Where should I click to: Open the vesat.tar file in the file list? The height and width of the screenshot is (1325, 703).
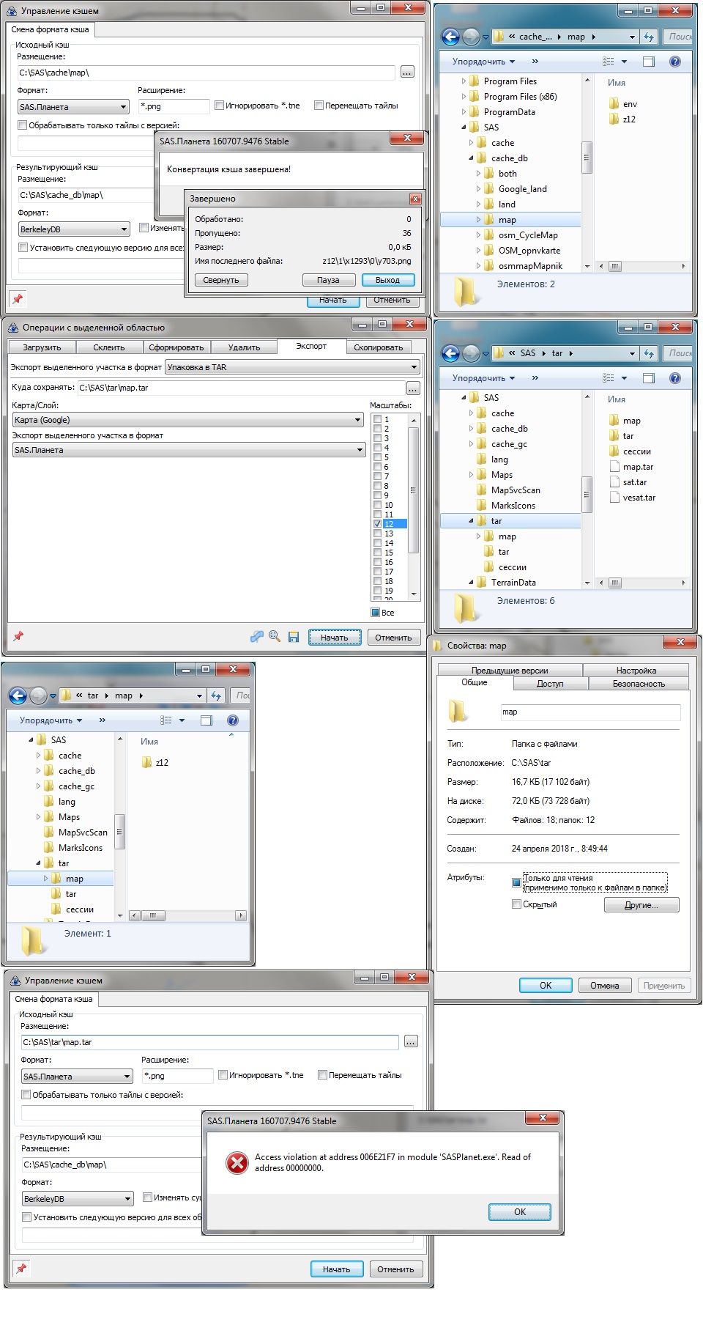[639, 498]
